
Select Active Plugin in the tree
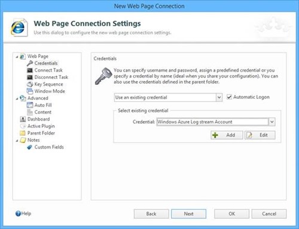point(41,126)
